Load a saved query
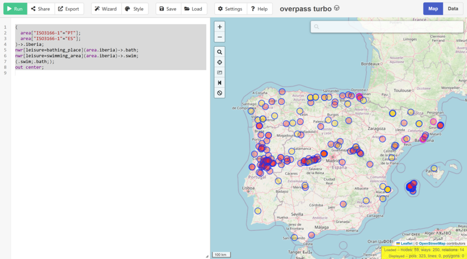Image resolution: width=467 pixels, height=259 pixels. 193,9
